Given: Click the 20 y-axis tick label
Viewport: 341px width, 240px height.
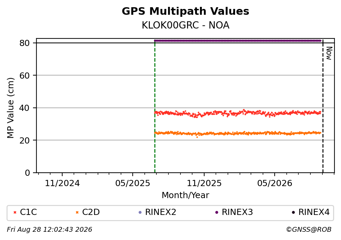Looking at the screenshot, I should point(24,140).
